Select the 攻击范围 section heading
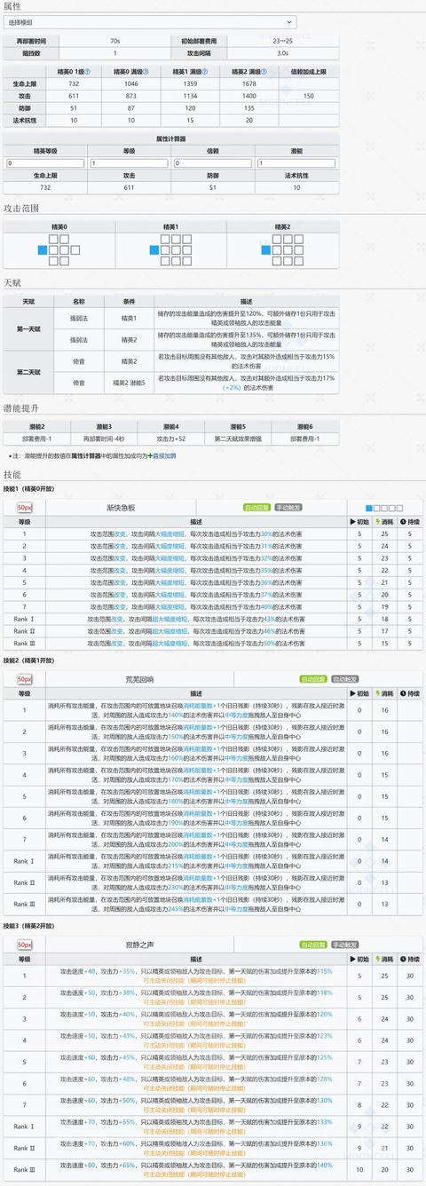Viewport: 426px width, 1186px height. [x=21, y=207]
